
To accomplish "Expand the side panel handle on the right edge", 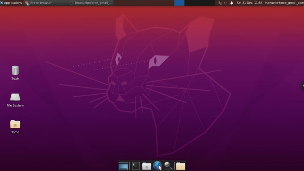I will click(302, 85).
